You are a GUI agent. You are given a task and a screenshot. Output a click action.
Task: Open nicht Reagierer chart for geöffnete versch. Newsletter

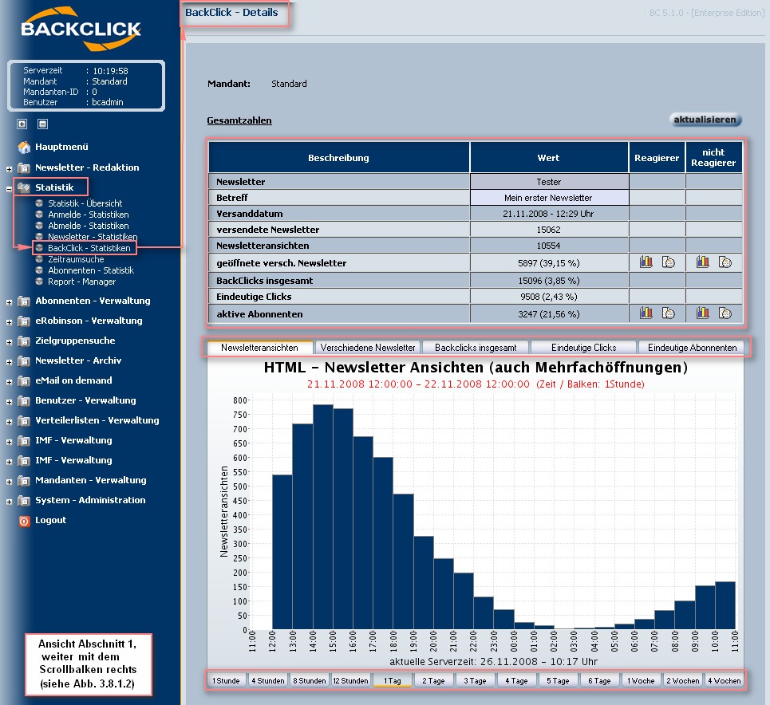pyautogui.click(x=703, y=262)
